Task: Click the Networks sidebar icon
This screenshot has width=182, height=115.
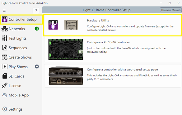Action: (x=5, y=29)
